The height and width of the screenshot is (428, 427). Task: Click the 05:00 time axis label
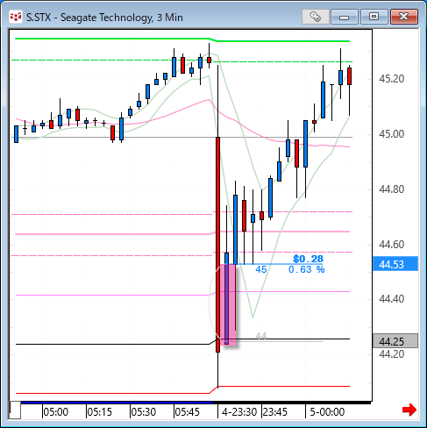click(x=55, y=412)
